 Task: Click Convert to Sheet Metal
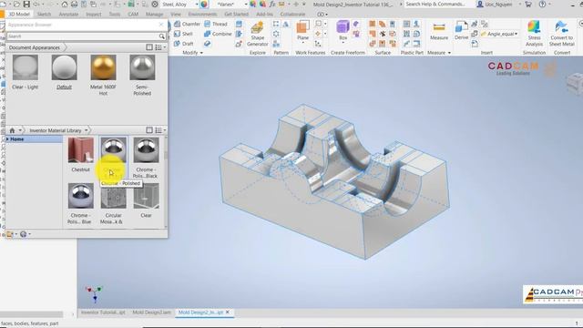tap(562, 34)
